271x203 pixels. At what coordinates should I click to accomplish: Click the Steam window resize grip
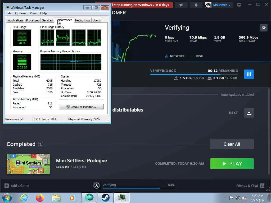(268, 190)
